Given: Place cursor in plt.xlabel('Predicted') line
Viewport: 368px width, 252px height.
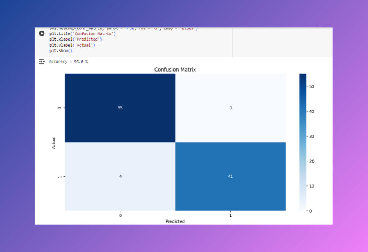Looking at the screenshot, I should pyautogui.click(x=75, y=39).
